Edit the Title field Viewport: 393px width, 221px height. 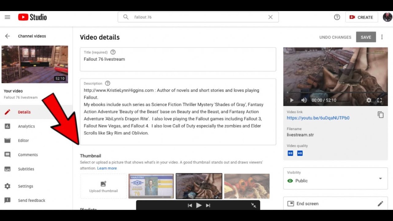pos(178,59)
